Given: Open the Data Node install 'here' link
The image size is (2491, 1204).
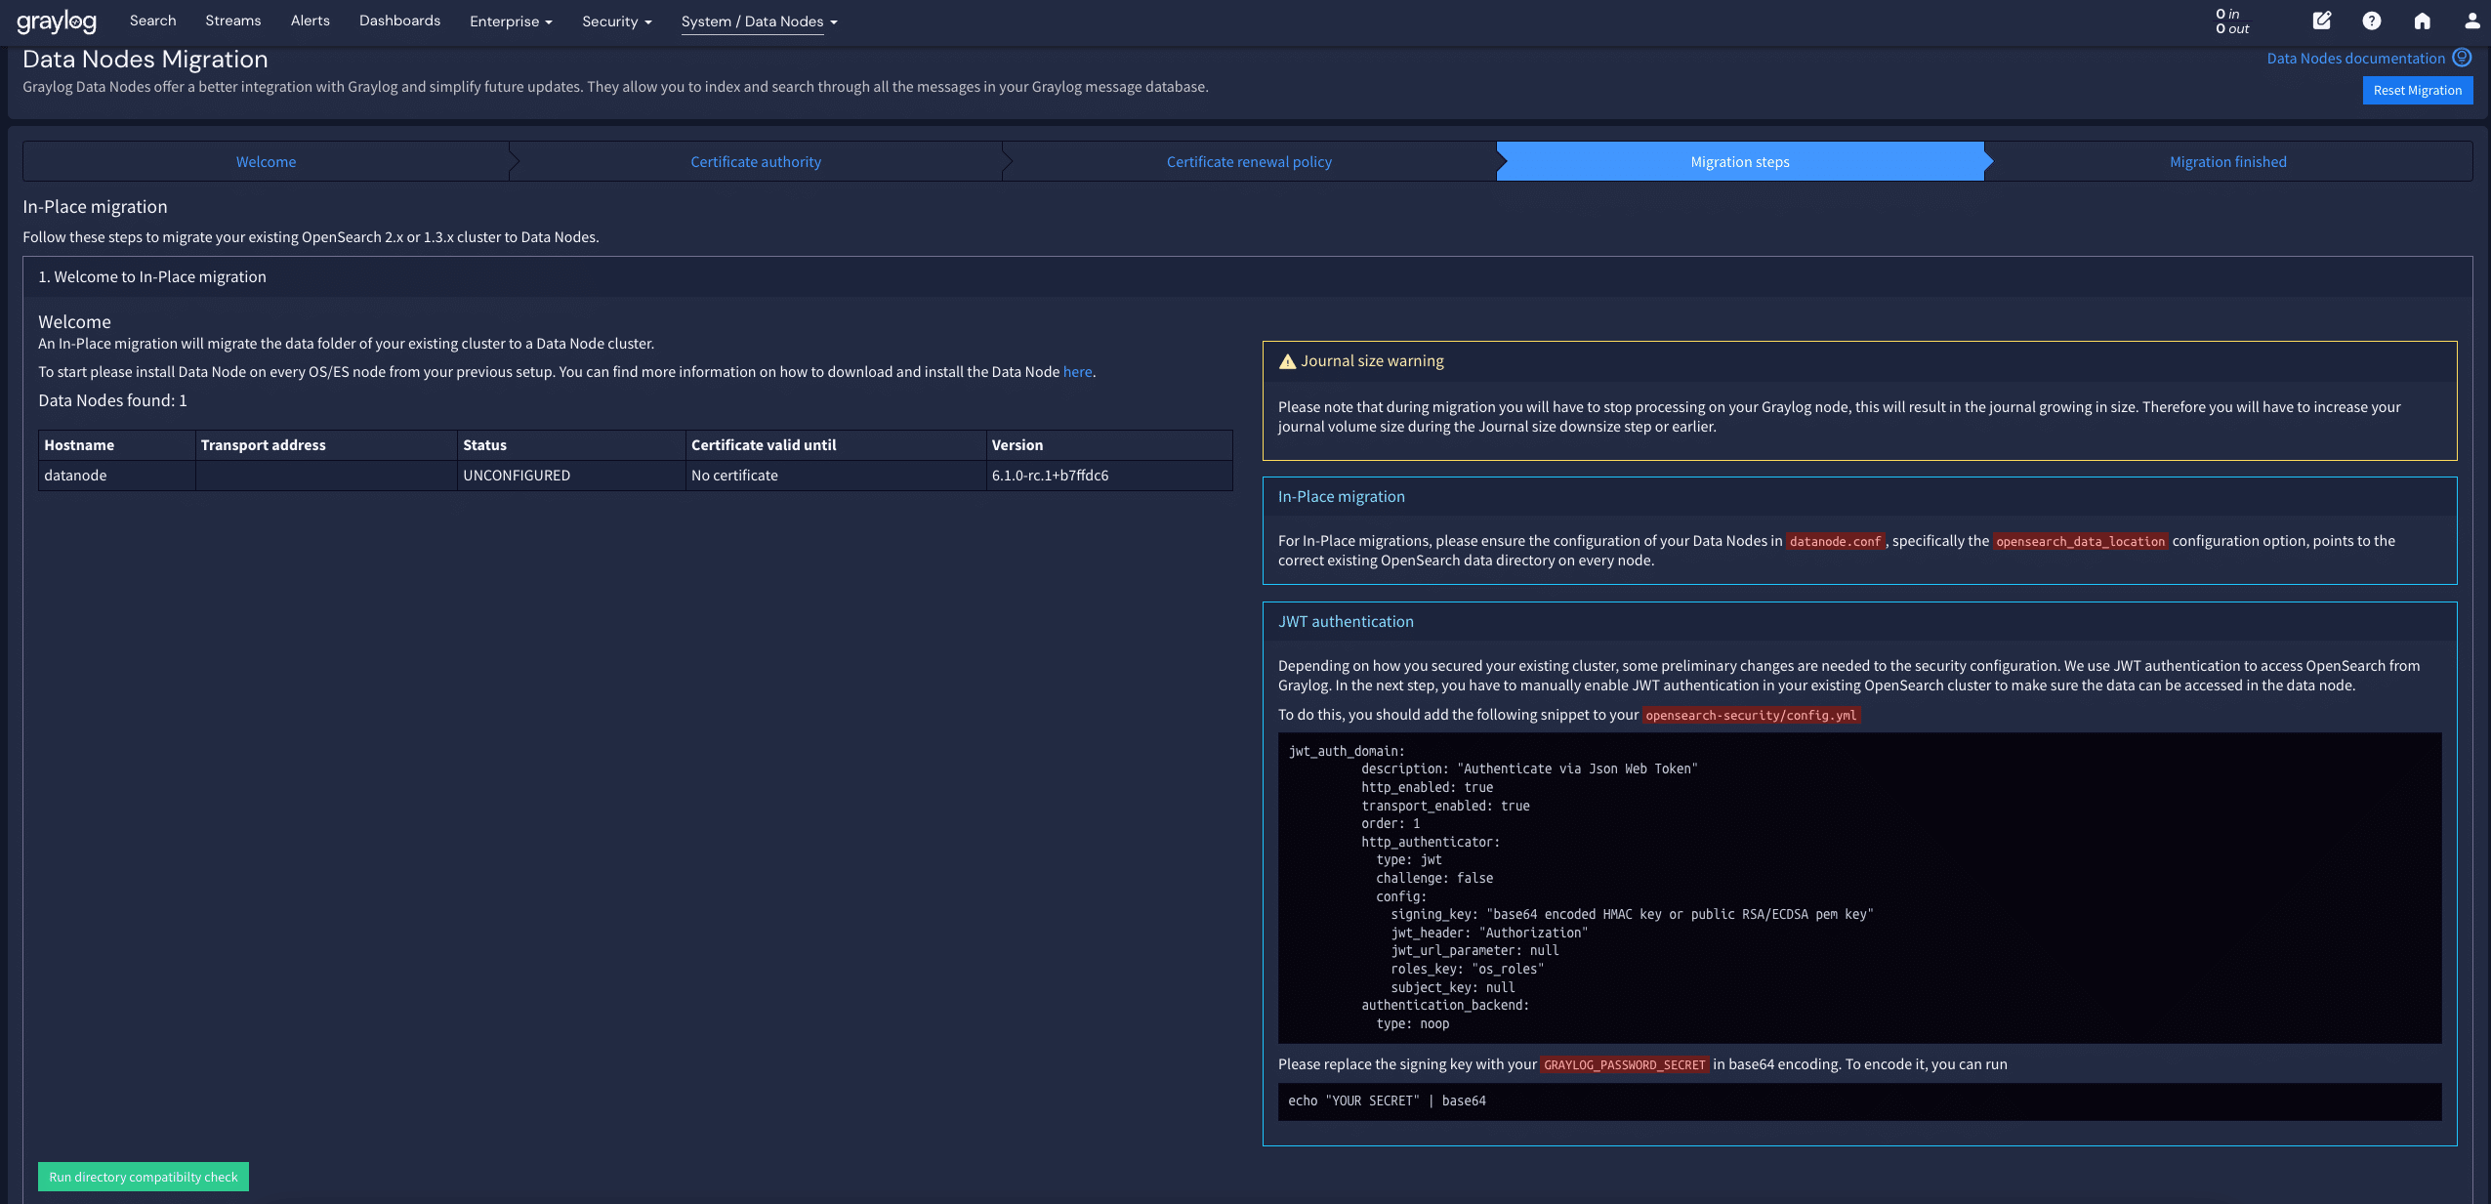Looking at the screenshot, I should pos(1077,372).
